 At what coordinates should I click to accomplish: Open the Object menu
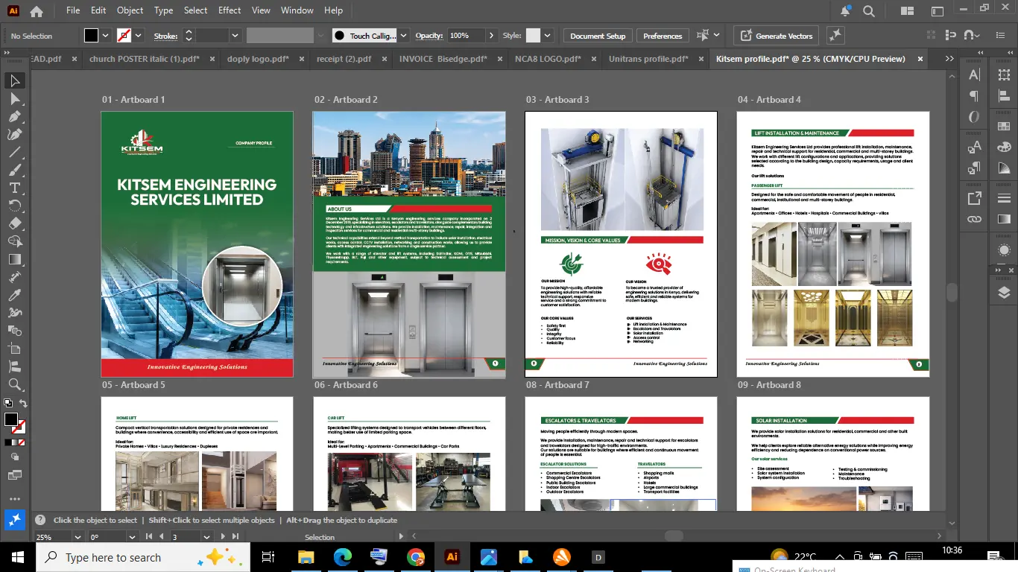(x=130, y=10)
